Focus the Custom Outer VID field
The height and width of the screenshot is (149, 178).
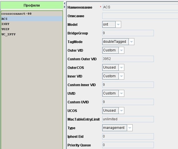click(x=128, y=59)
